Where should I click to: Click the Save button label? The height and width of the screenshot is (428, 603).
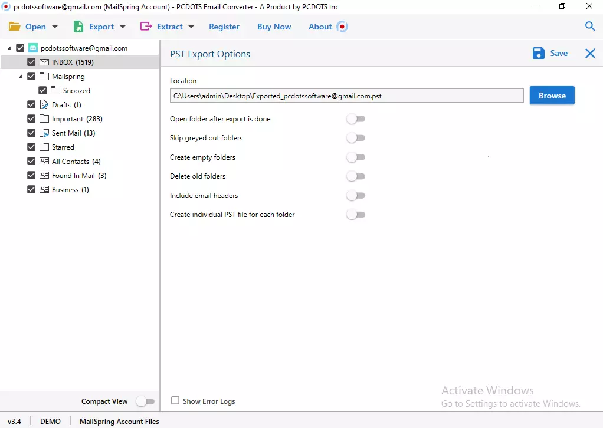tap(559, 54)
